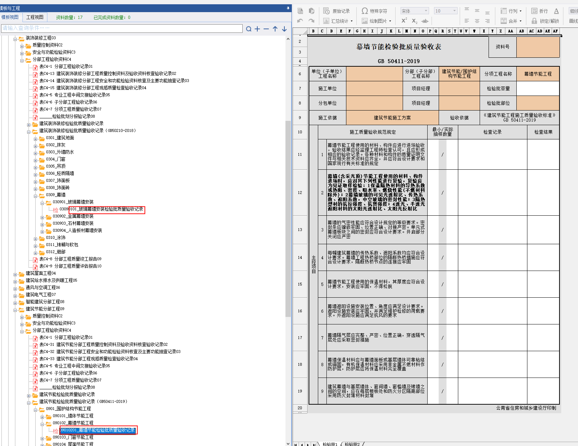Screen dimensions: 578x446
Task: Select 表C4-33 建筑节能分部工程观感质量检查验收记录04
Action: point(88,359)
